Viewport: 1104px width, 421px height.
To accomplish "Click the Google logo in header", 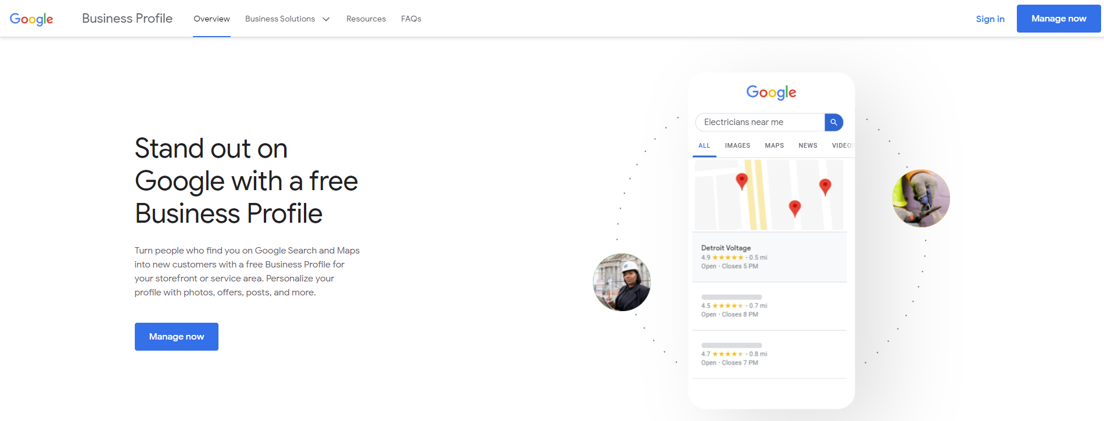I will (31, 19).
